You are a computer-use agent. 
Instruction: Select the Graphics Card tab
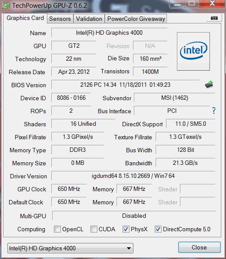[x=25, y=18]
